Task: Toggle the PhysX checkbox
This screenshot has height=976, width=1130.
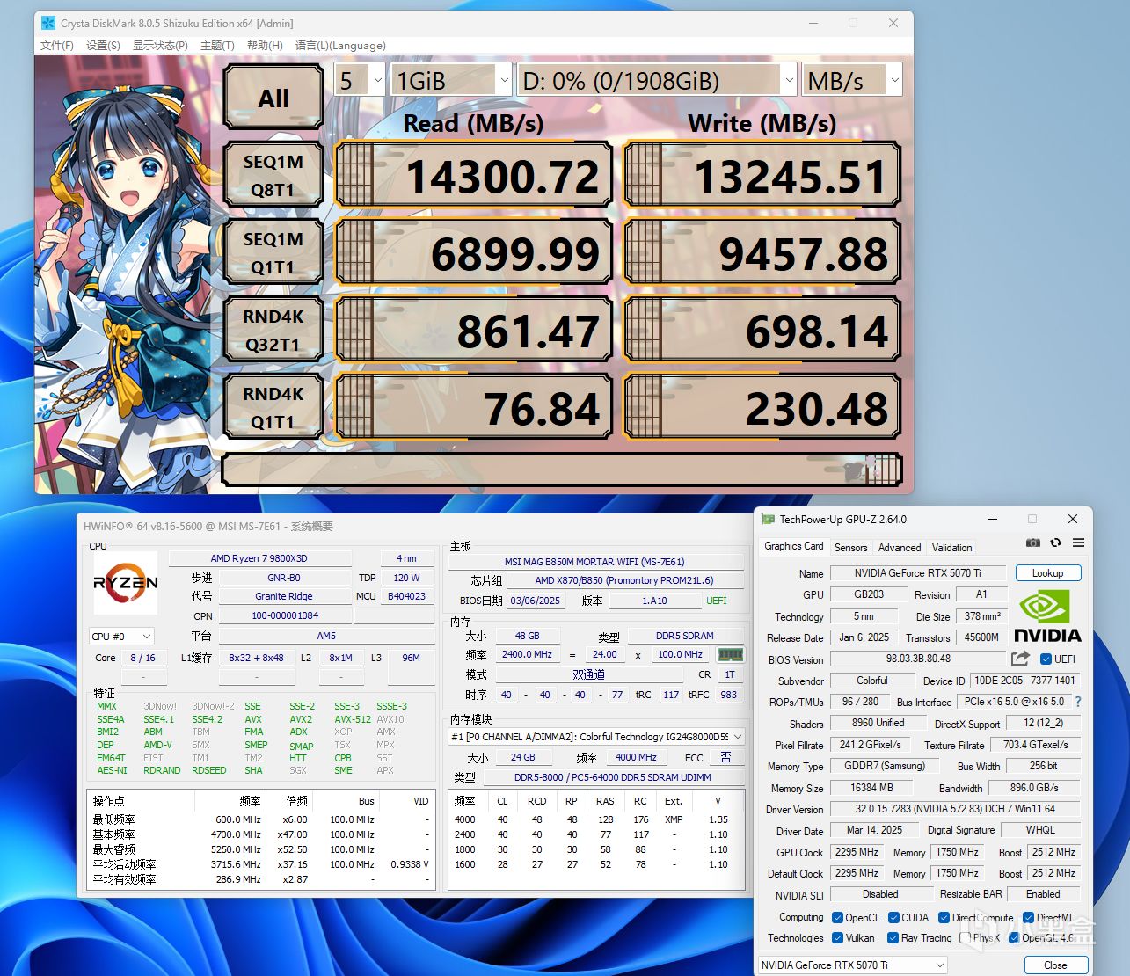Action: [965, 938]
